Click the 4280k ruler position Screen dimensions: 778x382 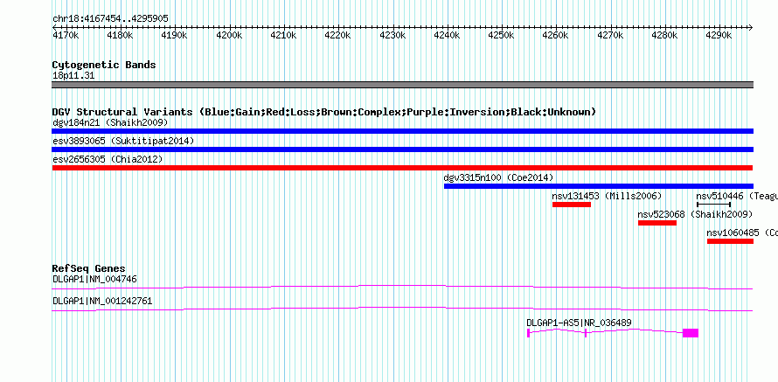[x=664, y=36]
